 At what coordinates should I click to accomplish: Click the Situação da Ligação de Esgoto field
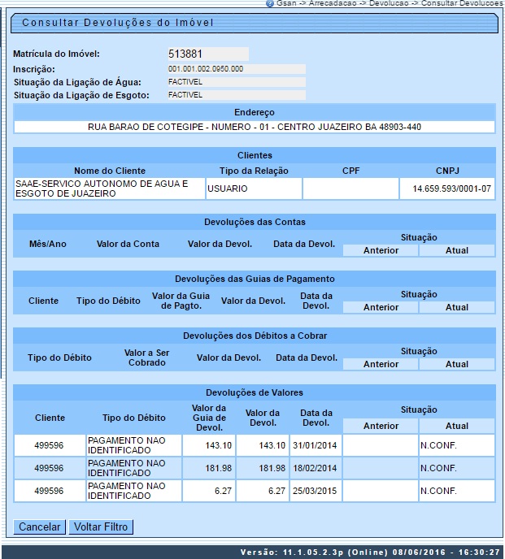click(236, 95)
